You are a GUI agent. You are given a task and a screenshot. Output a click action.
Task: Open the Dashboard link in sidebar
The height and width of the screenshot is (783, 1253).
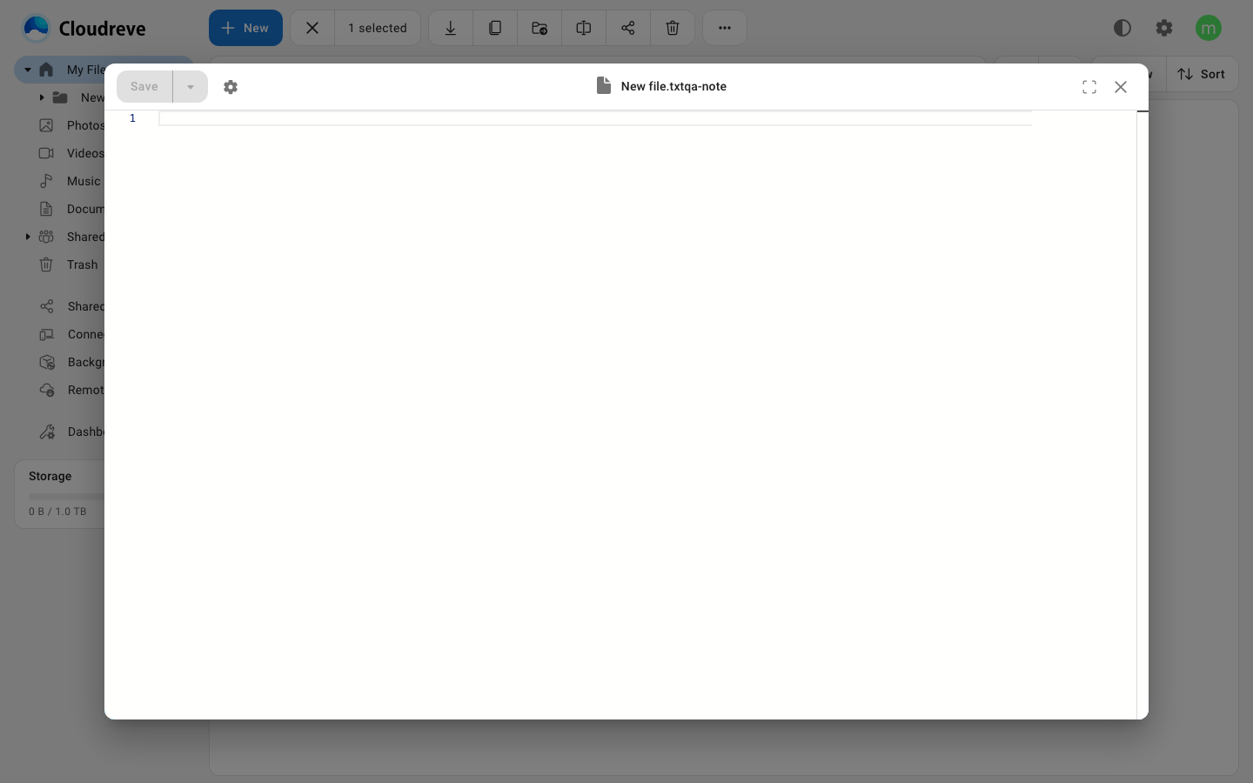[61, 432]
